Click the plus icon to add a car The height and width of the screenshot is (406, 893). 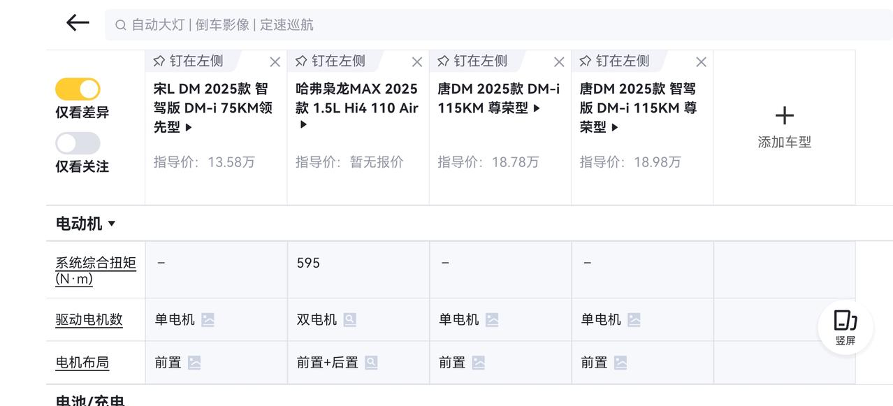pyautogui.click(x=785, y=115)
